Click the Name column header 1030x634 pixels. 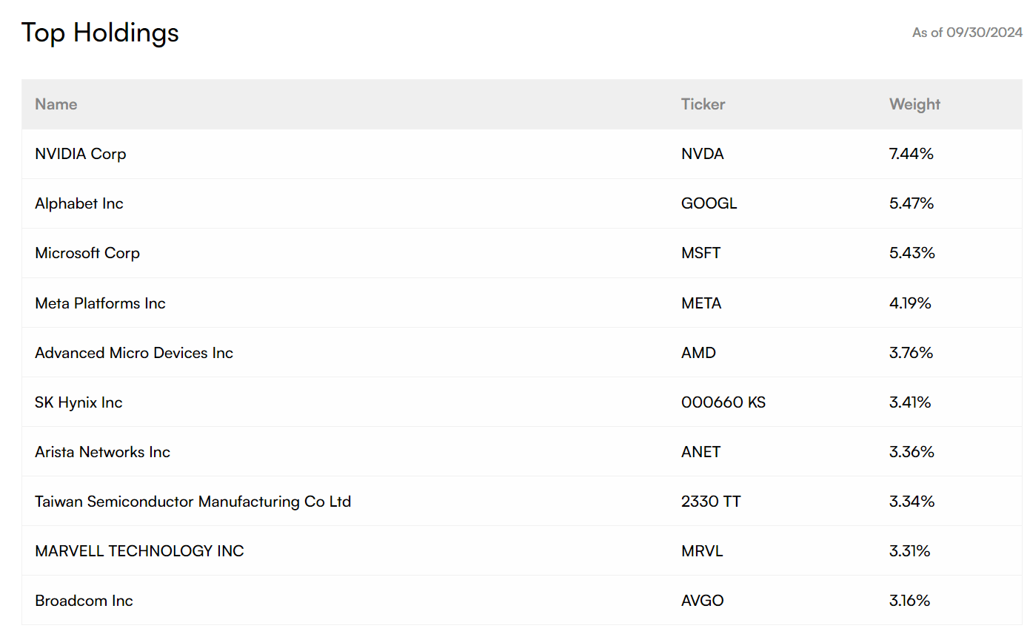(x=56, y=104)
